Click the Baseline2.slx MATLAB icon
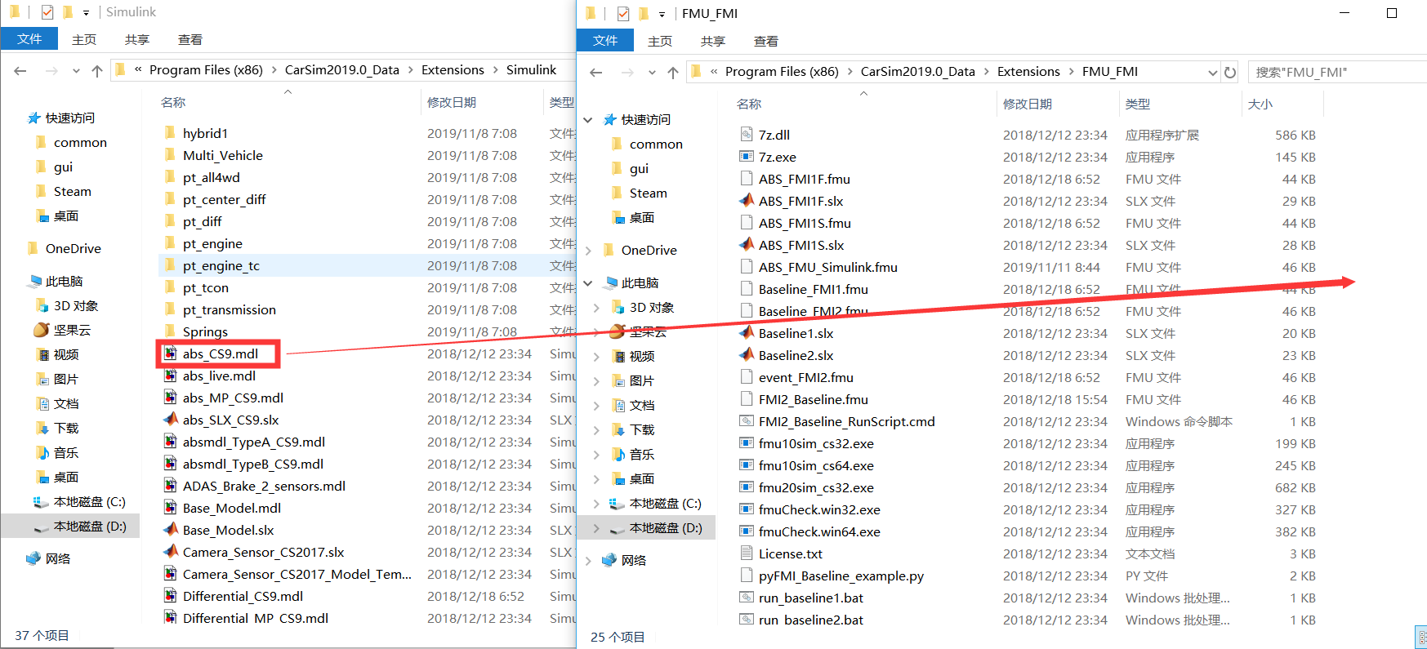 [x=747, y=355]
